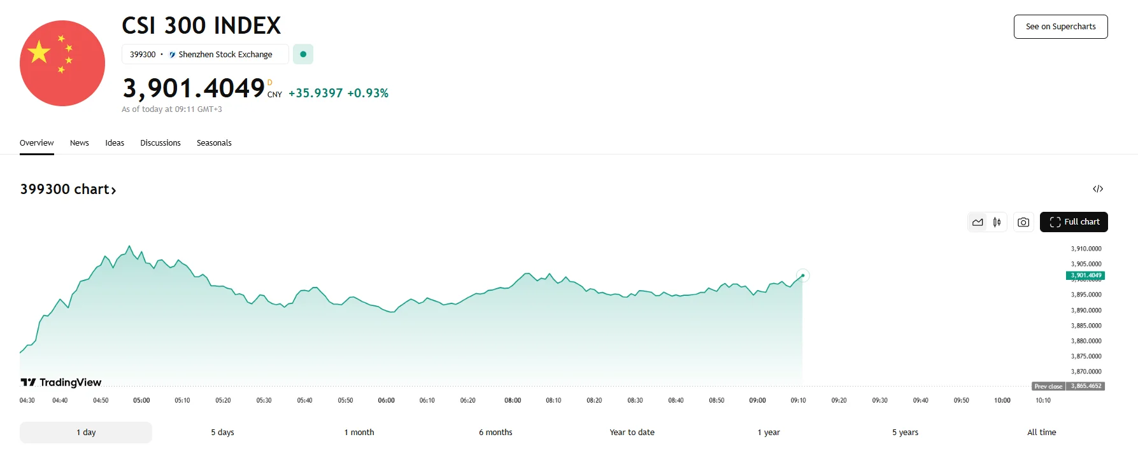Take a chart snapshot with camera icon
The height and width of the screenshot is (451, 1138).
pos(1023,222)
